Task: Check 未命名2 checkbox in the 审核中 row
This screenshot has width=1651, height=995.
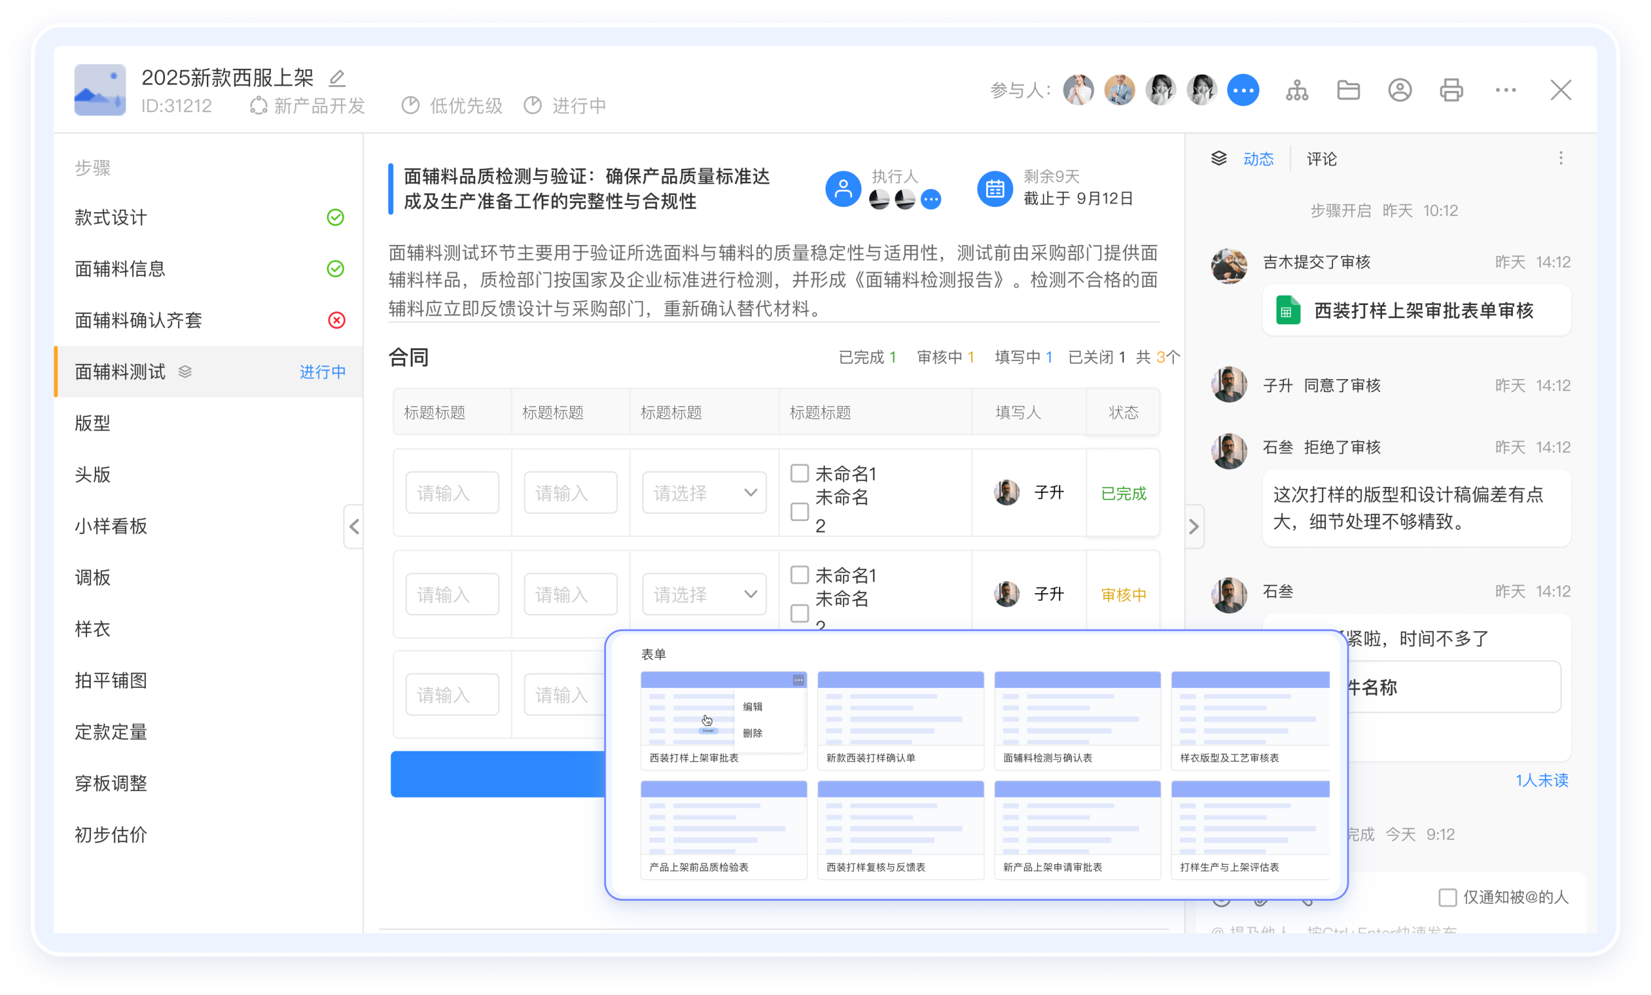Action: [x=799, y=613]
